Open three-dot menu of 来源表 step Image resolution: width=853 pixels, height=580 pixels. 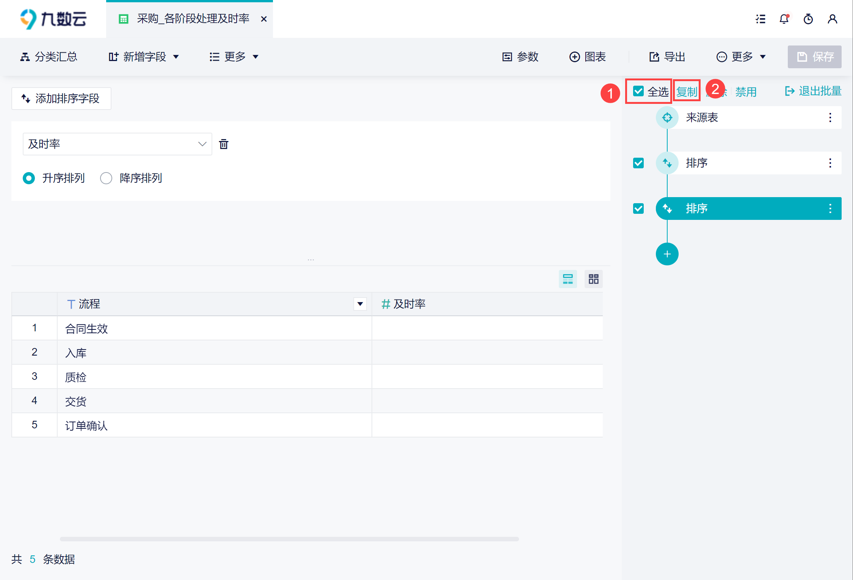[830, 118]
